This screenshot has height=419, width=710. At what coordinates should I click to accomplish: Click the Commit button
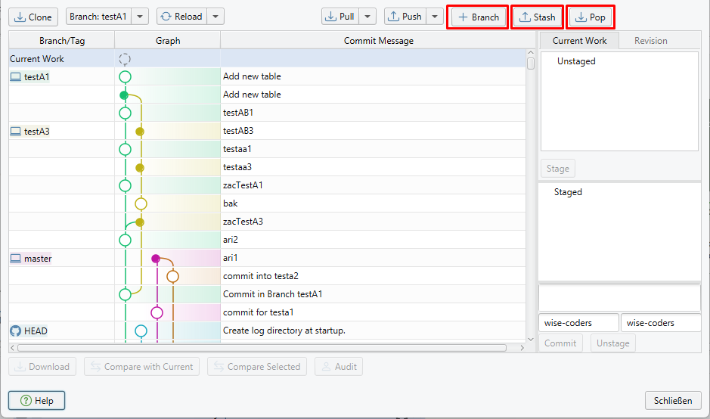(560, 343)
